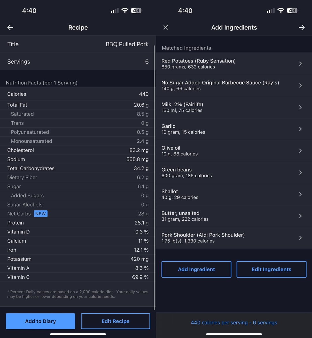This screenshot has width=312, height=338.
Task: Open the Barbecue Sauce ingredient chevron
Action: pyautogui.click(x=300, y=86)
